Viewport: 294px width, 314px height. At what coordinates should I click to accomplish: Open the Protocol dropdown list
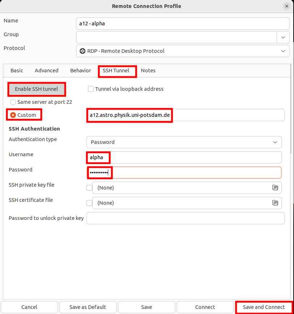pyautogui.click(x=283, y=51)
